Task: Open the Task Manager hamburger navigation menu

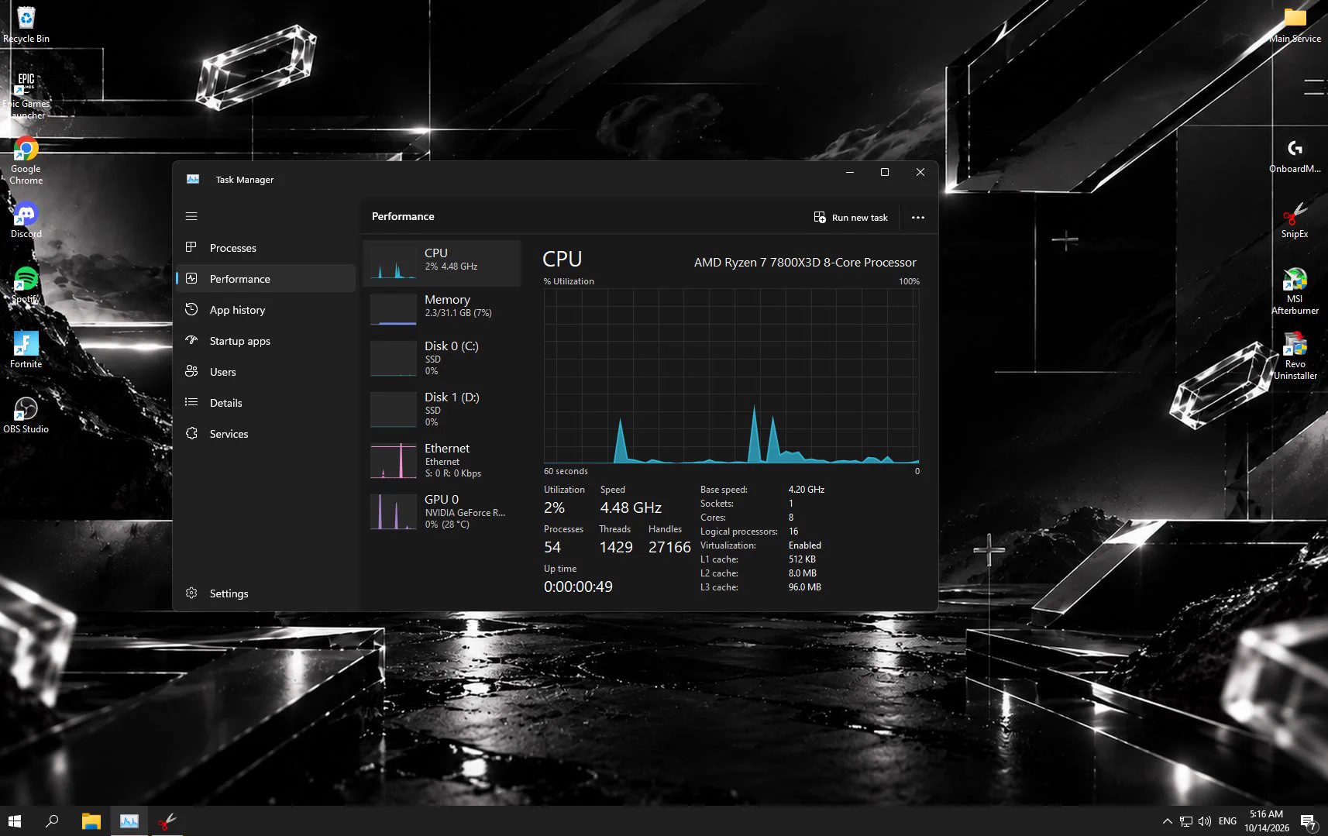Action: click(191, 216)
